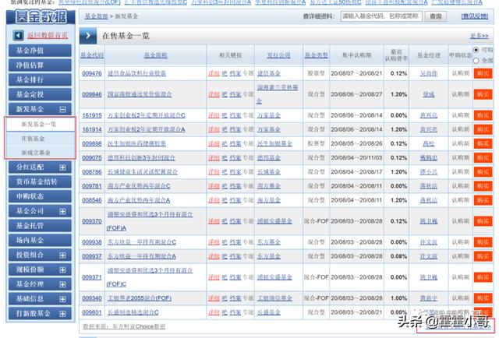Image resolution: width=499 pixels, height=338 pixels.
Task: Select the 可购 radio button
Action: 476,50
